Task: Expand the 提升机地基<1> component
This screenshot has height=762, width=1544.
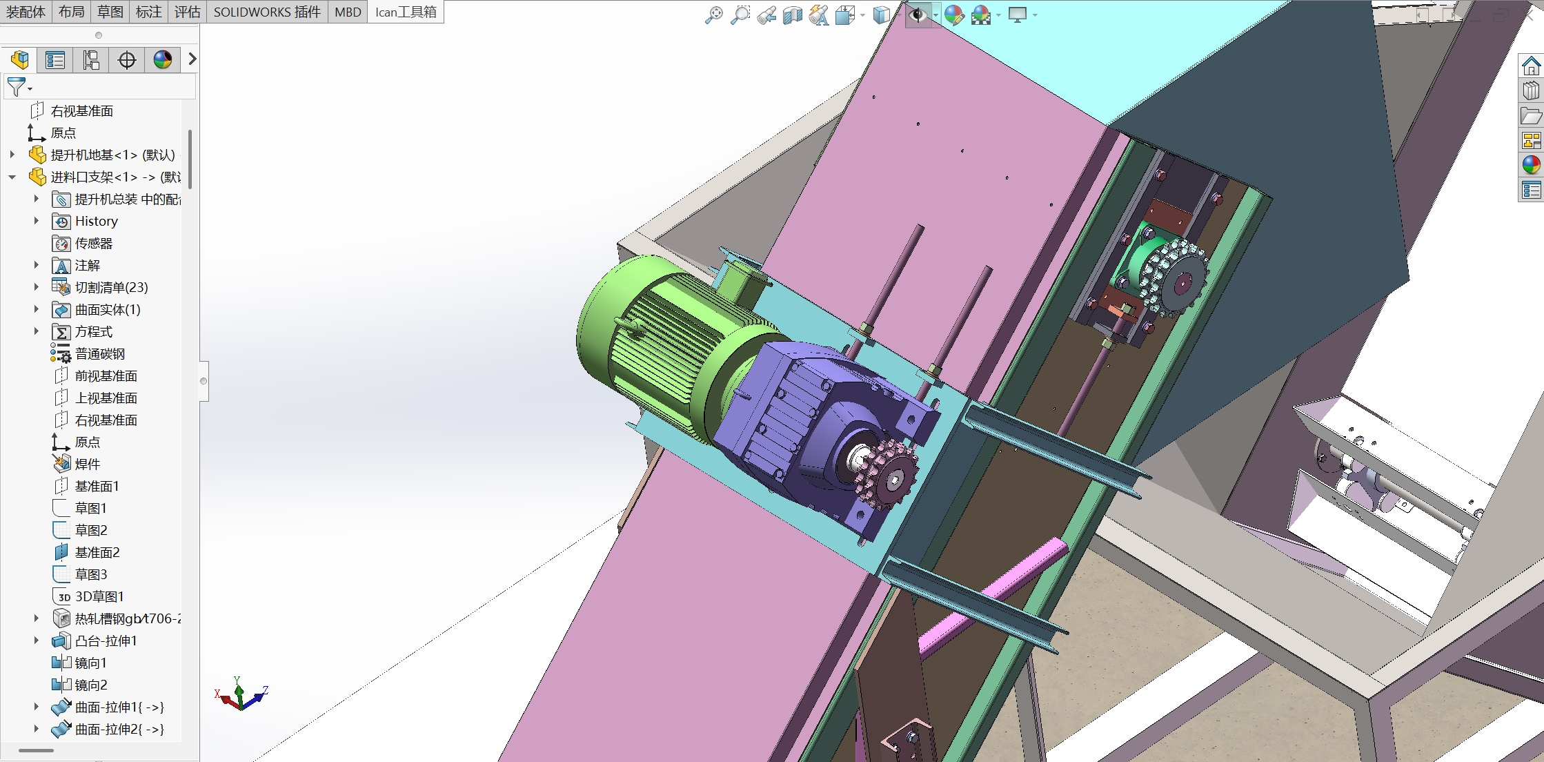Action: click(x=12, y=155)
